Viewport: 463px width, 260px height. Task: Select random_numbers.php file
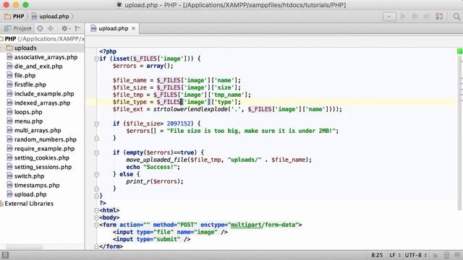[x=42, y=139]
